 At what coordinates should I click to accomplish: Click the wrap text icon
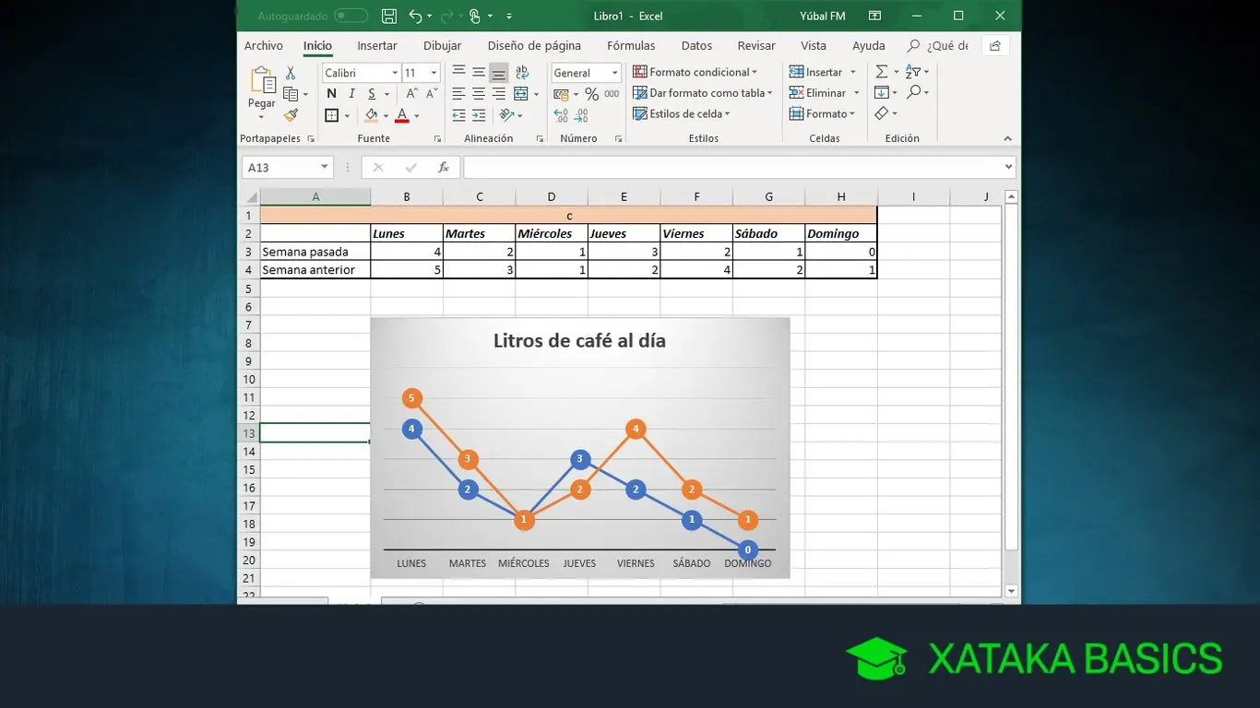click(522, 72)
